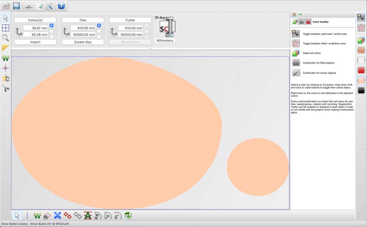Click star icon beside filled / wireframe view text
The height and width of the screenshot is (227, 367).
tap(296, 44)
